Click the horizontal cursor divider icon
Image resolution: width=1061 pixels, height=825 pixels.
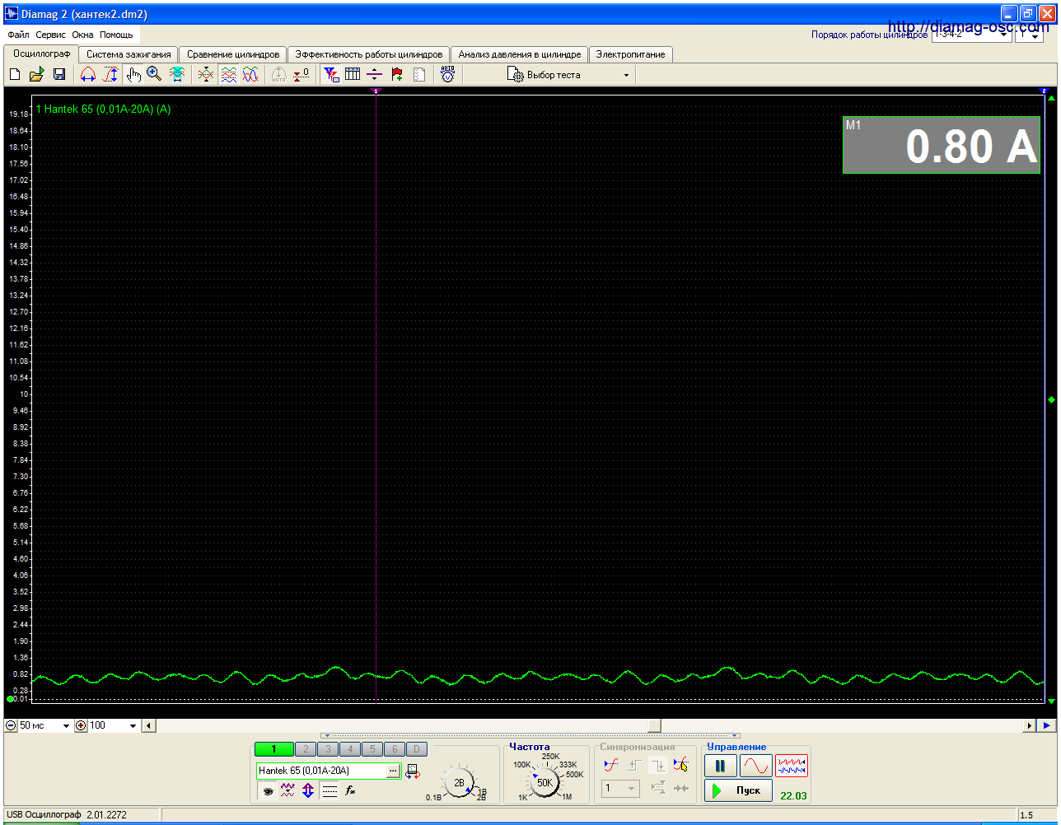375,75
